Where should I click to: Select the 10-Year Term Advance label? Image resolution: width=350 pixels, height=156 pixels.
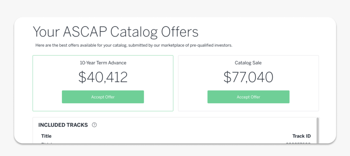coord(103,63)
